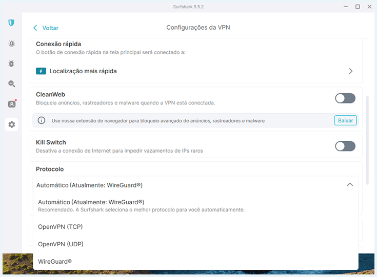
Task: Maximize the Surfshark window
Action: coord(358,7)
